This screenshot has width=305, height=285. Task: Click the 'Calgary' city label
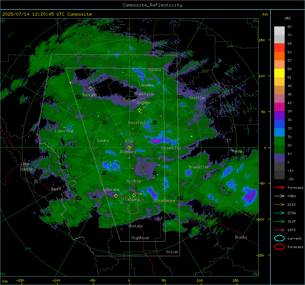tap(132, 199)
